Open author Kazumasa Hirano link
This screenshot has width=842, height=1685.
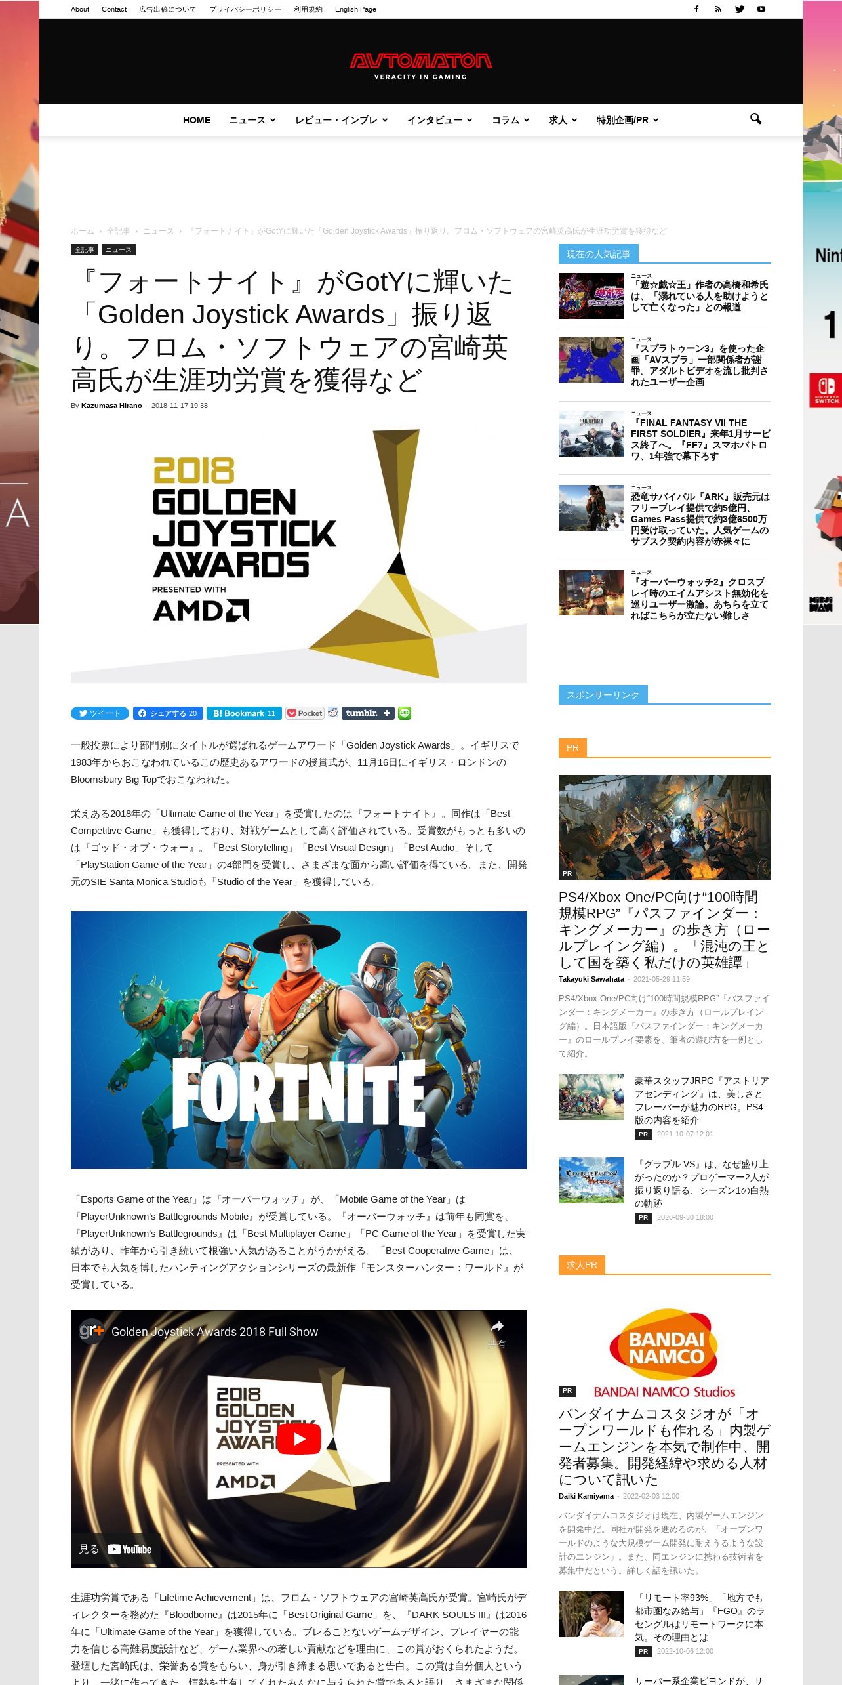[x=111, y=406]
